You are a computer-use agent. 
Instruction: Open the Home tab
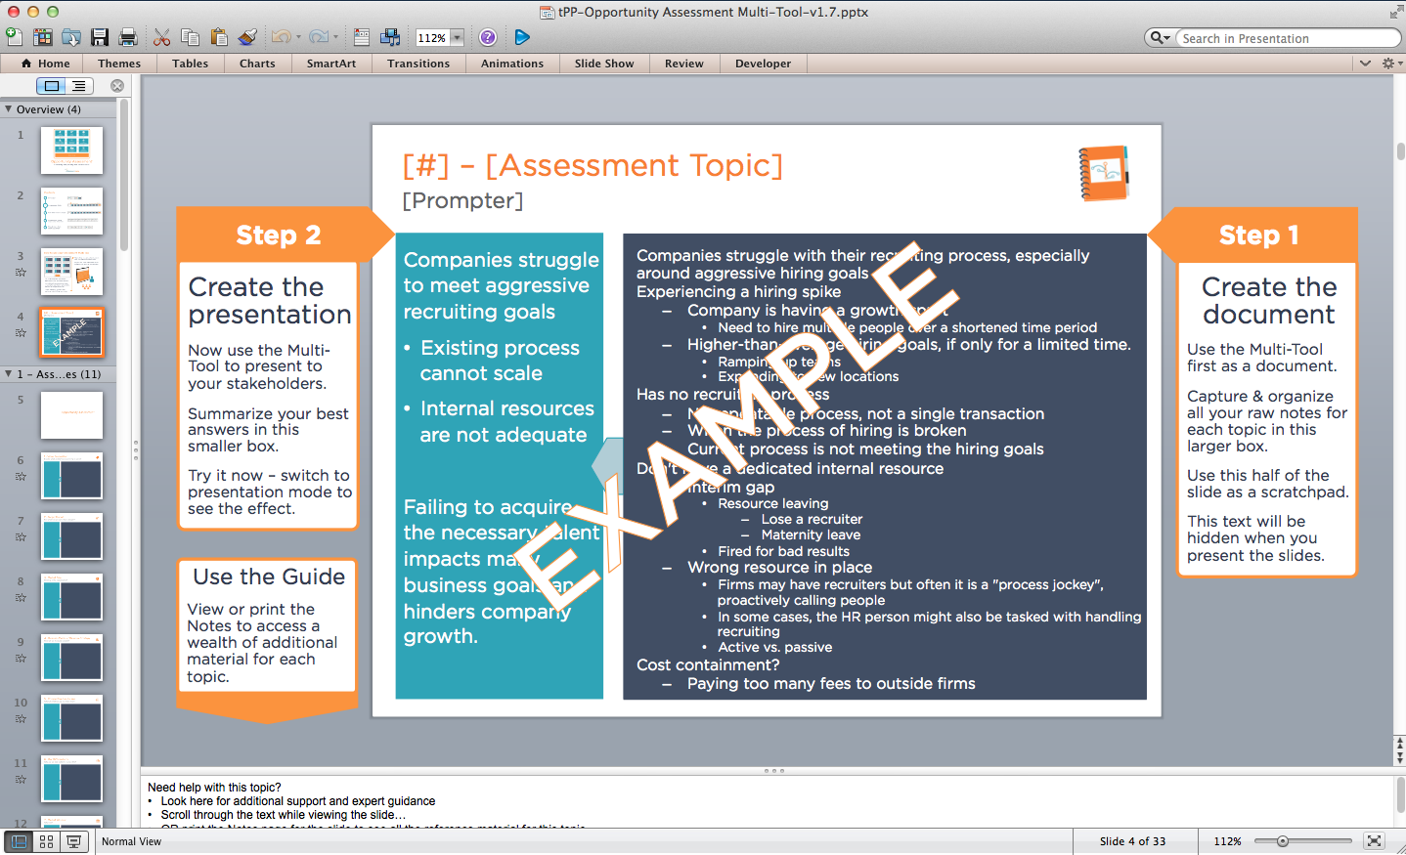pos(45,64)
